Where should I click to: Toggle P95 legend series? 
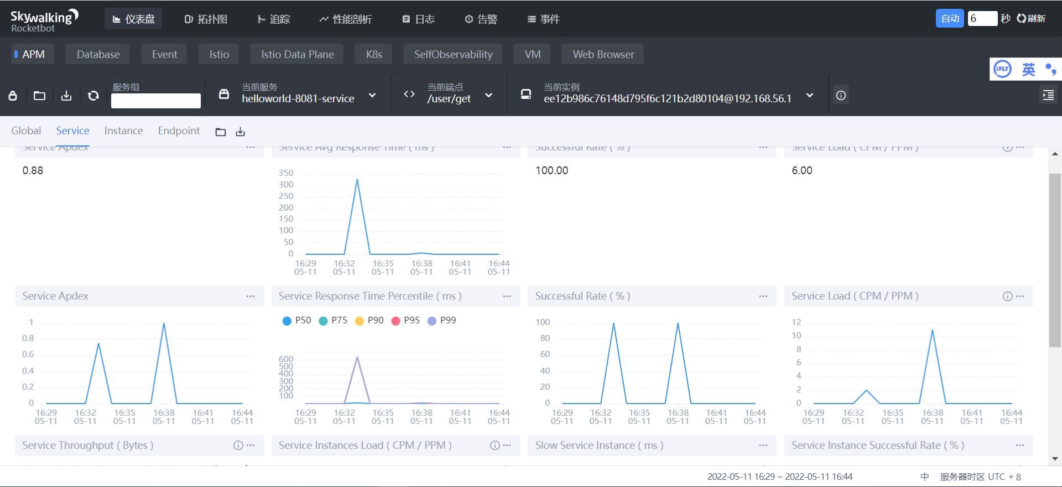pyautogui.click(x=405, y=321)
